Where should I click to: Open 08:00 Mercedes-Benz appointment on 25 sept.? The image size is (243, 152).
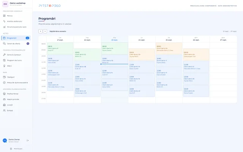169,48
